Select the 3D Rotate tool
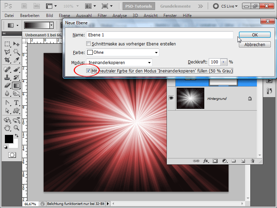 7,120
